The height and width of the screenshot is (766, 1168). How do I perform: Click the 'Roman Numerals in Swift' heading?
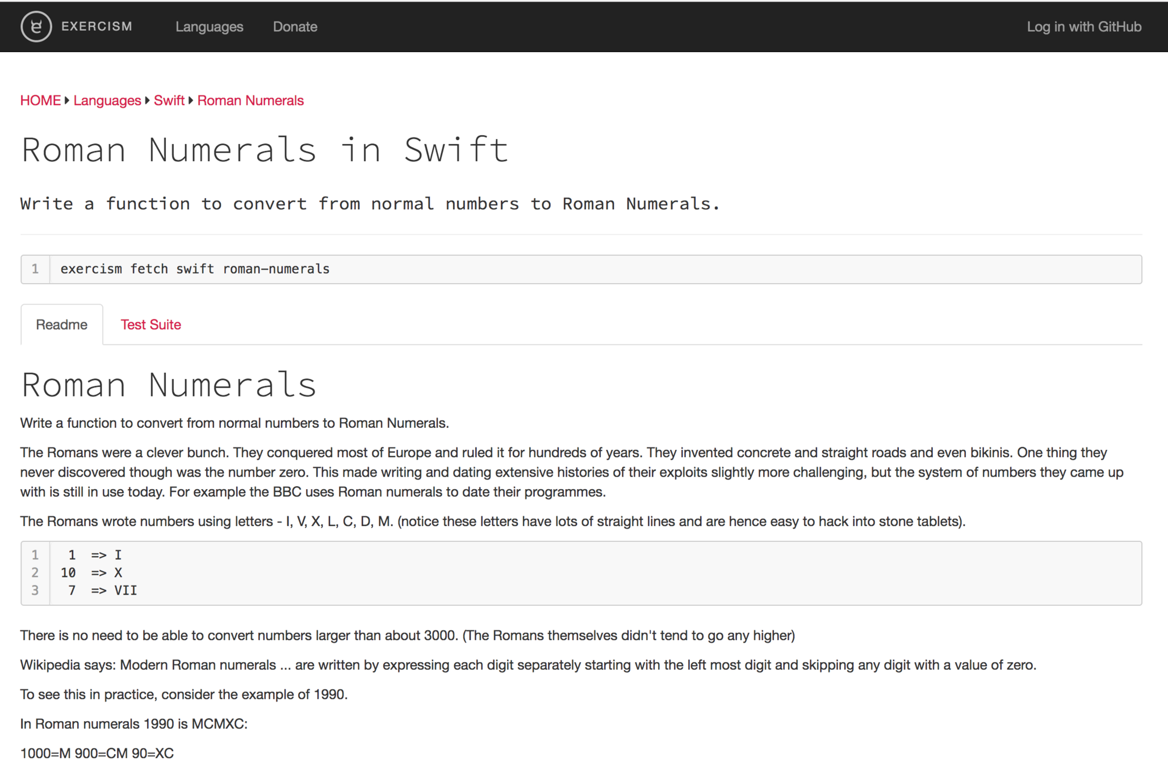coord(264,150)
